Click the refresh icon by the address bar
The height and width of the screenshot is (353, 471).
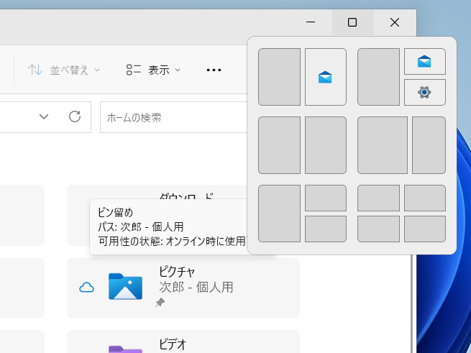75,116
